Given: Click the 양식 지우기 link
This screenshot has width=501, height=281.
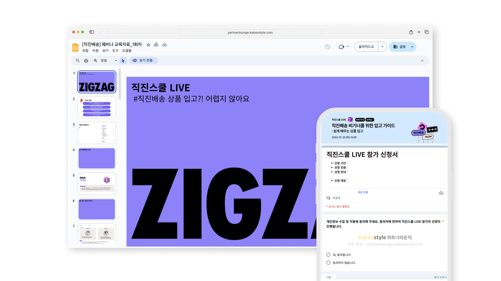Looking at the screenshot, I should 440,277.
